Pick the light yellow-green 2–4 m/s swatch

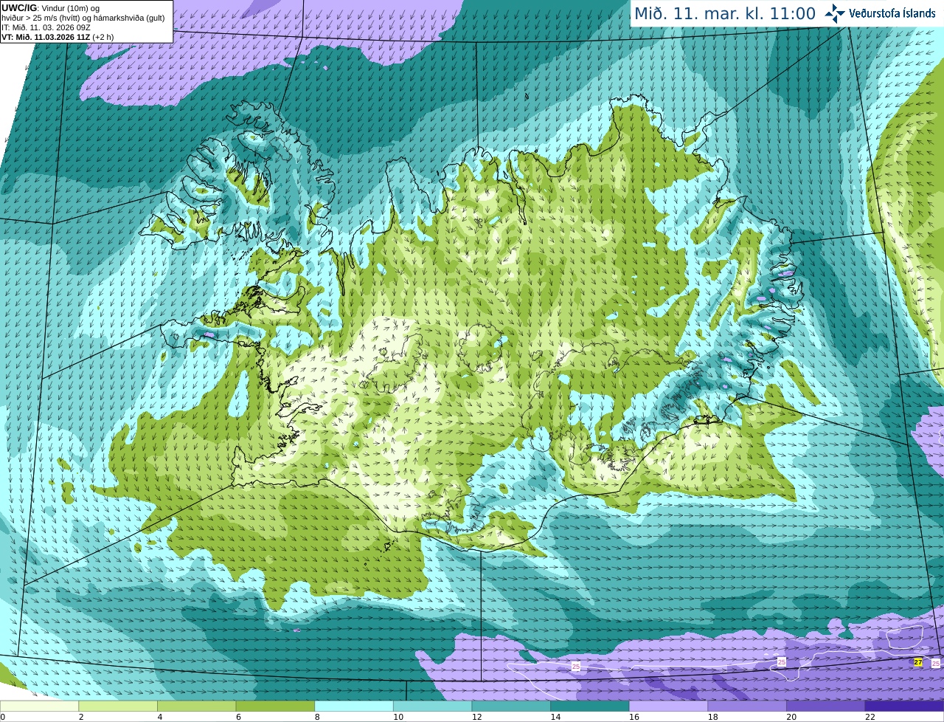[118, 706]
